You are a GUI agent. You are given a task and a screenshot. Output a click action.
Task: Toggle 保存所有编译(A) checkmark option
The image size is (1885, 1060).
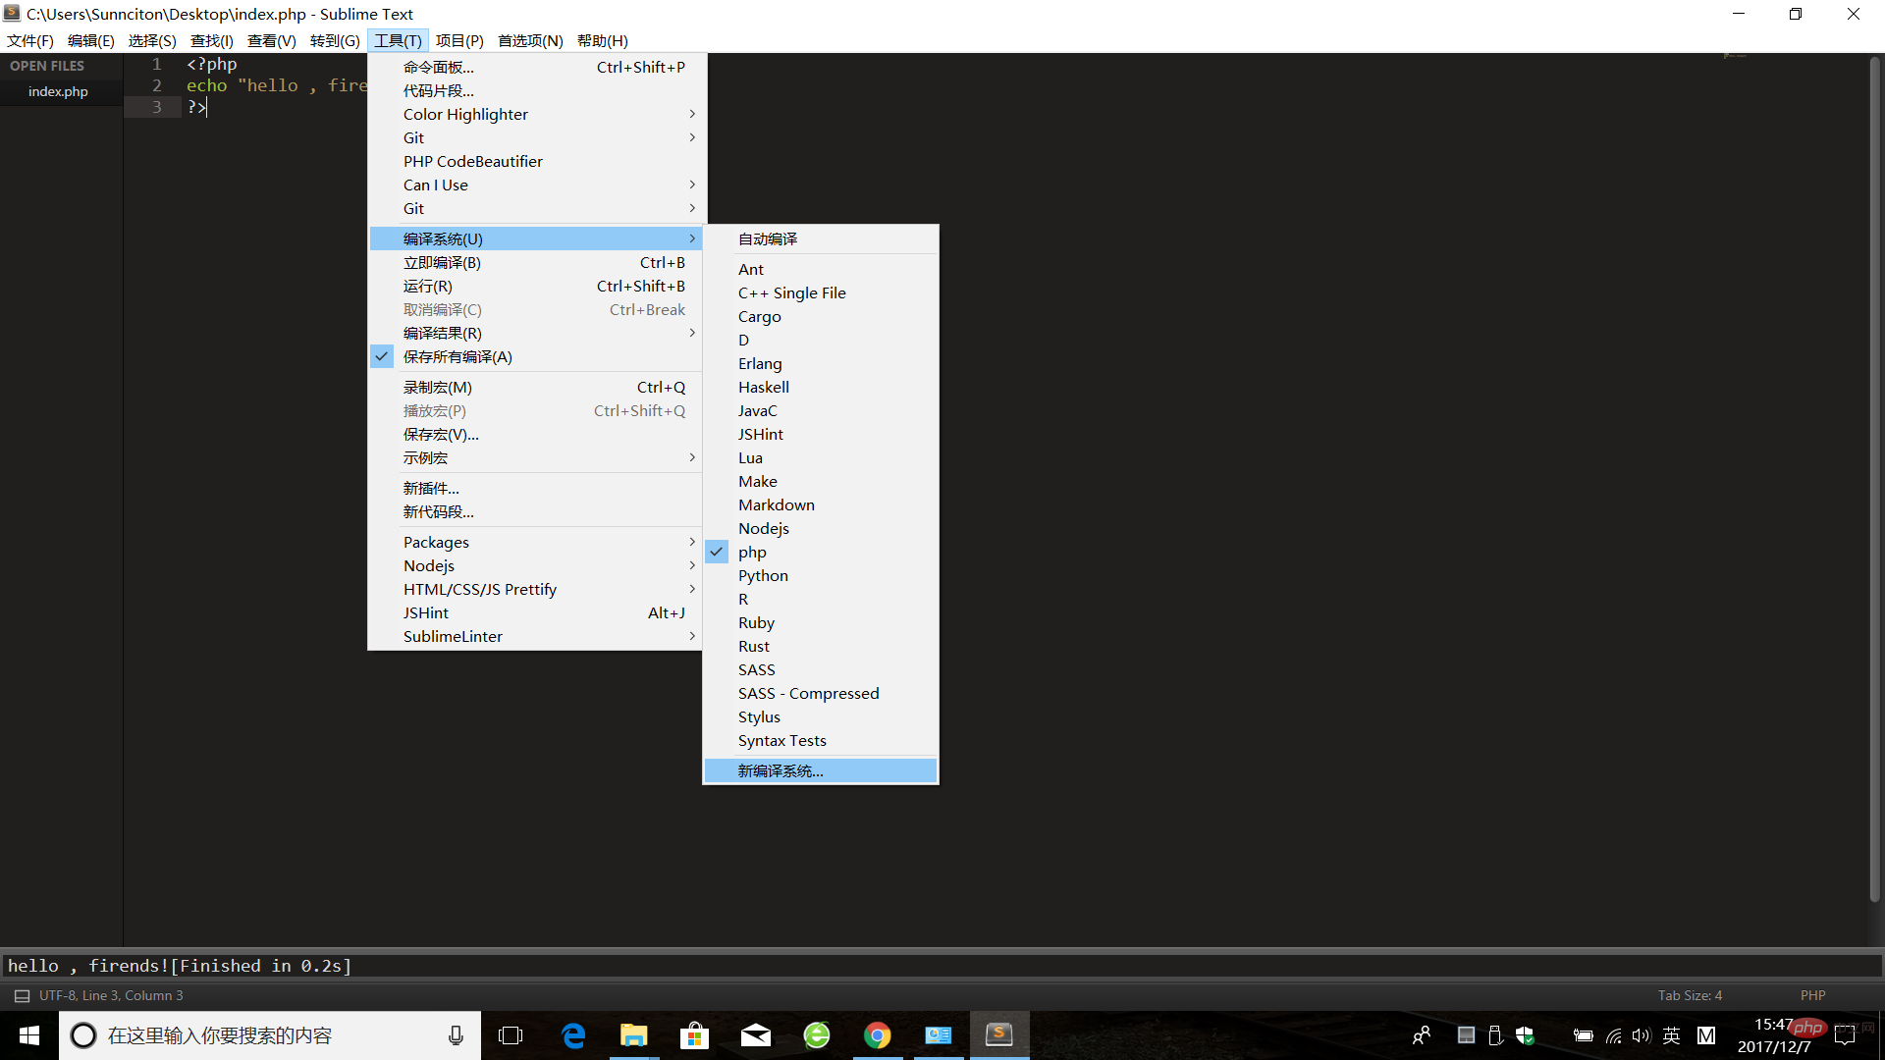[x=458, y=356]
